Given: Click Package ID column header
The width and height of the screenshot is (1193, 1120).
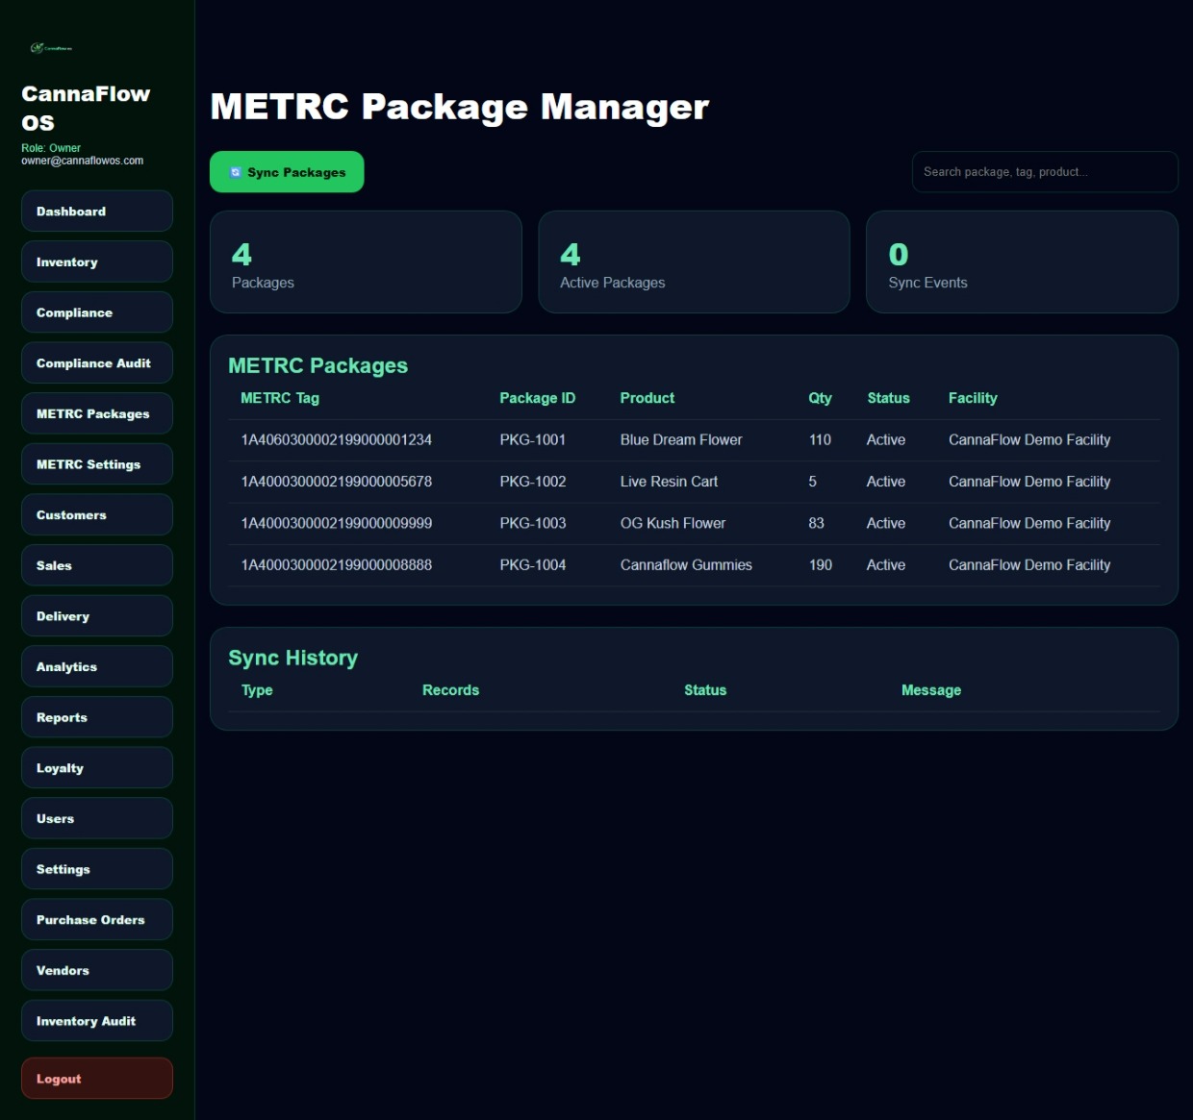Looking at the screenshot, I should (537, 398).
